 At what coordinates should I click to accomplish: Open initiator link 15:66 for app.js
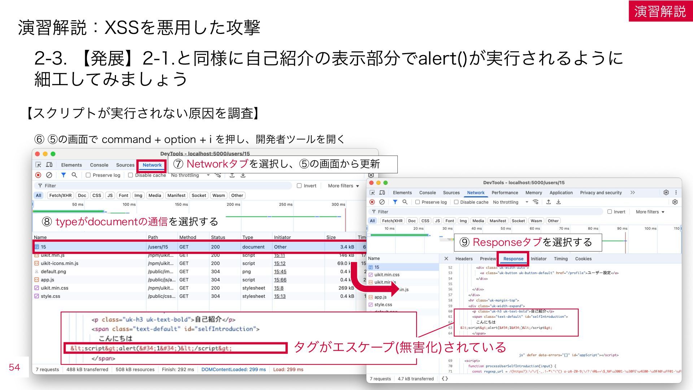[280, 280]
